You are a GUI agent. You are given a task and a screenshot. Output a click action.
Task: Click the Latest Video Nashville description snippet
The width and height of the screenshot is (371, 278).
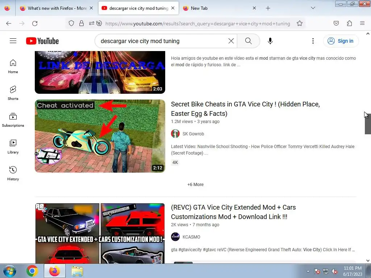point(263,149)
